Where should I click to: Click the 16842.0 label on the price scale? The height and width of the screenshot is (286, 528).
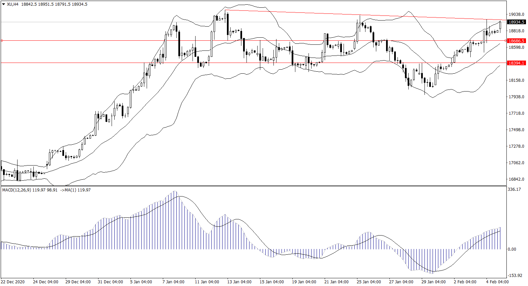516,179
